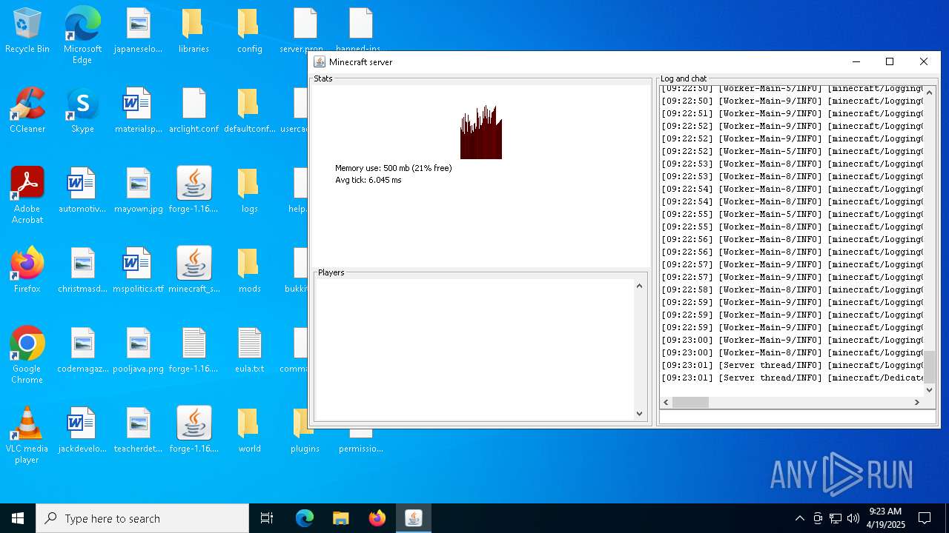Screen dimensions: 949x533
Task: Click the taskbar search box
Action: [x=142, y=518]
